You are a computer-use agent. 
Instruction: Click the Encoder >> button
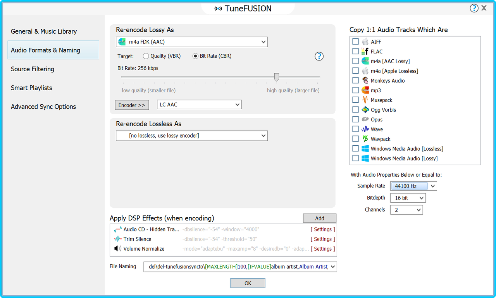(132, 105)
